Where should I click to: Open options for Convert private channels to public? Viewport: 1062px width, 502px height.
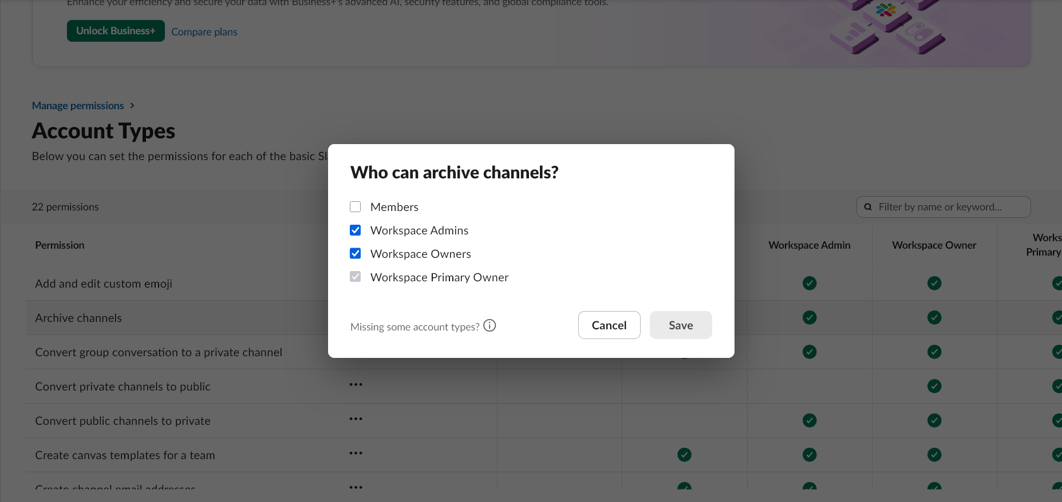(x=356, y=385)
